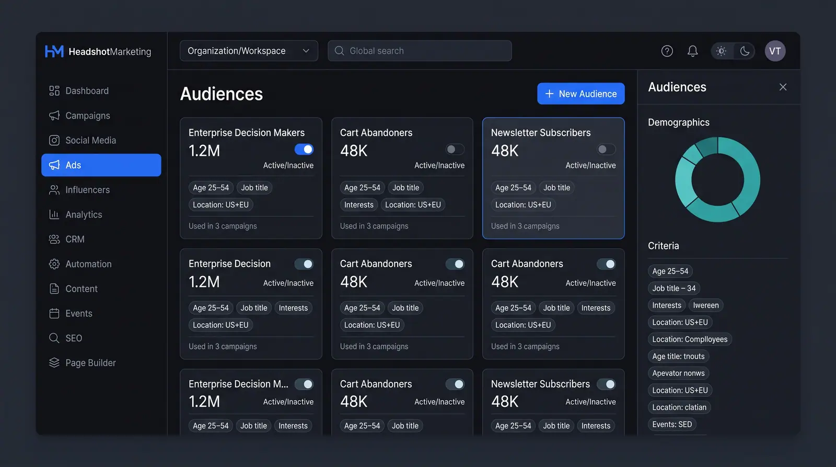Toggle first-row Cart Abandoners switch
This screenshot has height=467, width=836.
[x=455, y=150]
